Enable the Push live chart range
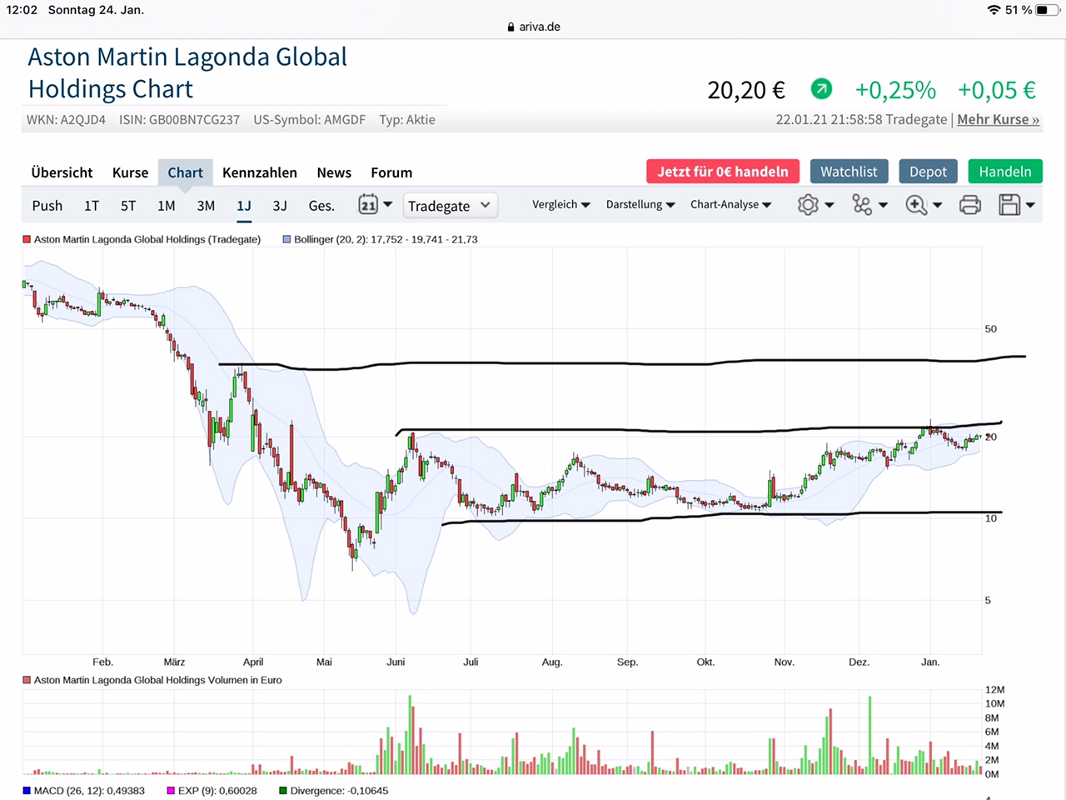The height and width of the screenshot is (800, 1066). point(47,206)
